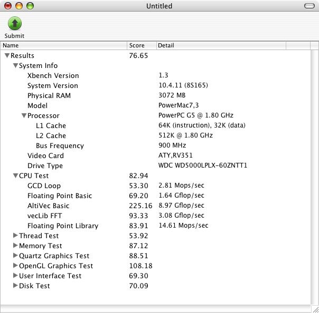Image resolution: width=319 pixels, height=313 pixels.
Task: Select the System Version row
Action: tap(156, 85)
